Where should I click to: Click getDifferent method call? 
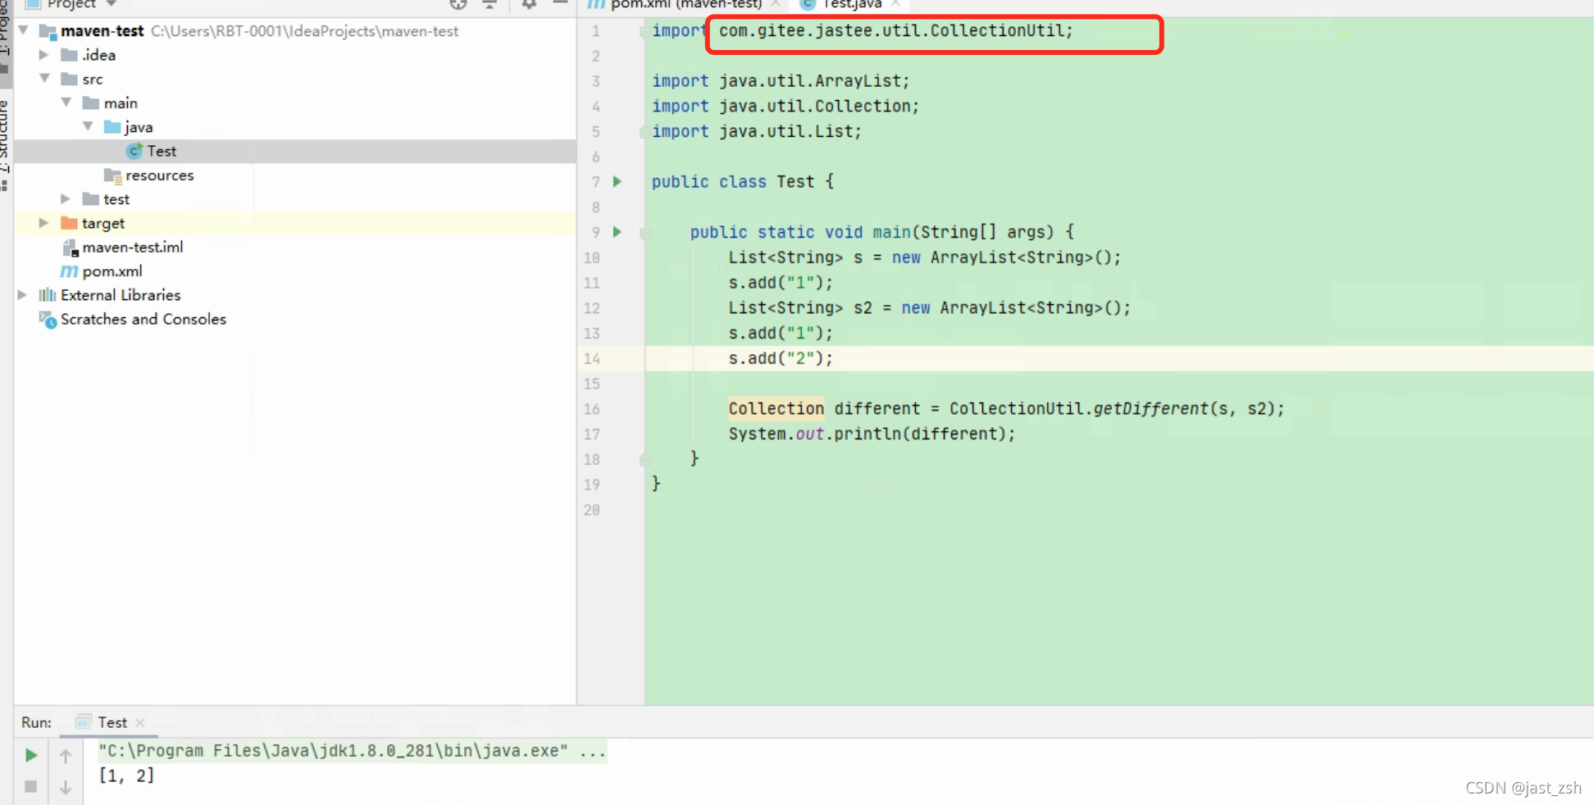coord(1150,408)
